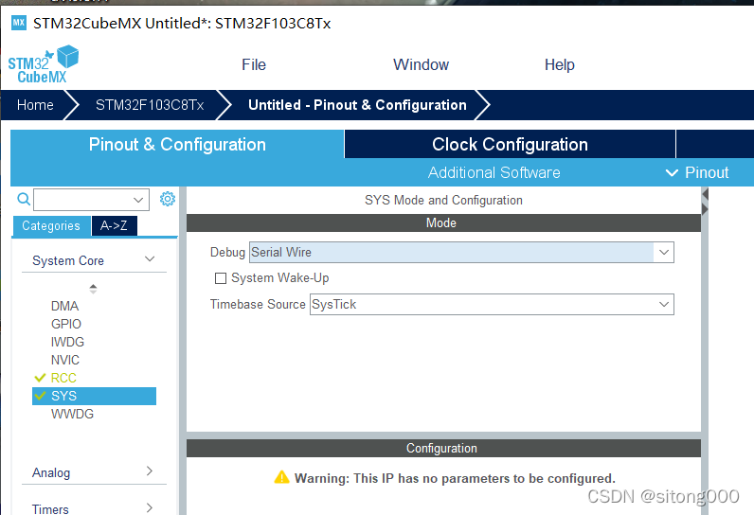Enable the System Wake-Up checkbox
This screenshot has width=754, height=515.
pos(221,278)
